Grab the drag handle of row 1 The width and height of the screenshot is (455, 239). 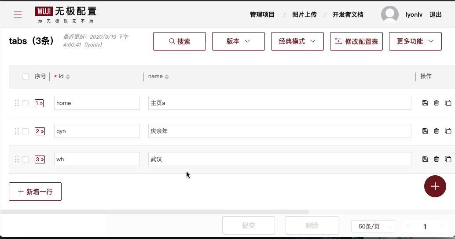coord(17,103)
